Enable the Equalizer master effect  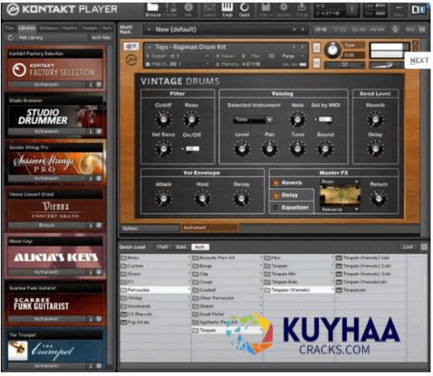click(x=275, y=208)
